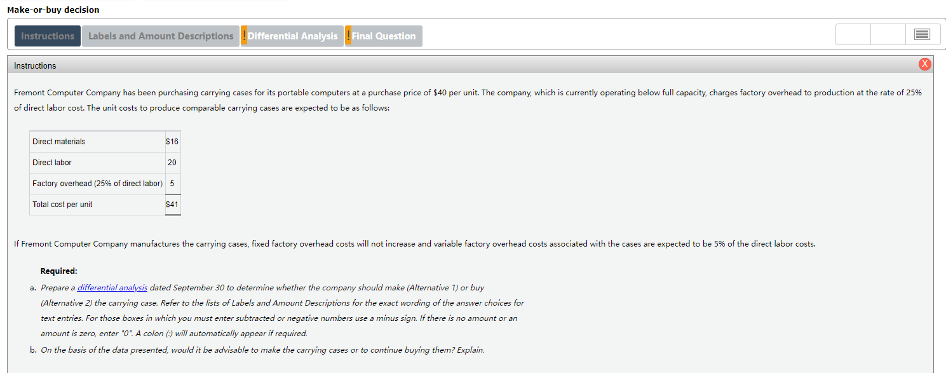Open the differential analysis hyperlink
The width and height of the screenshot is (946, 373).
click(112, 287)
